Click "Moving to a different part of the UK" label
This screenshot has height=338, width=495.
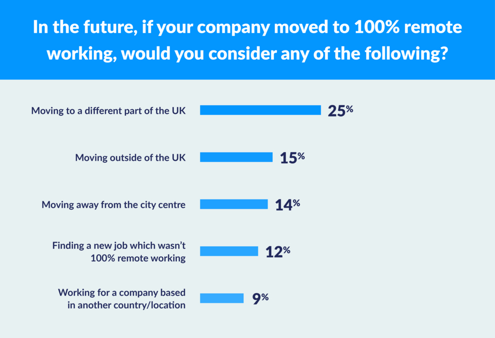coord(108,111)
